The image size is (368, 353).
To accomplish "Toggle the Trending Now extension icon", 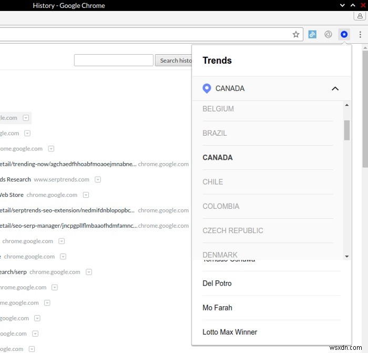I will 344,35.
